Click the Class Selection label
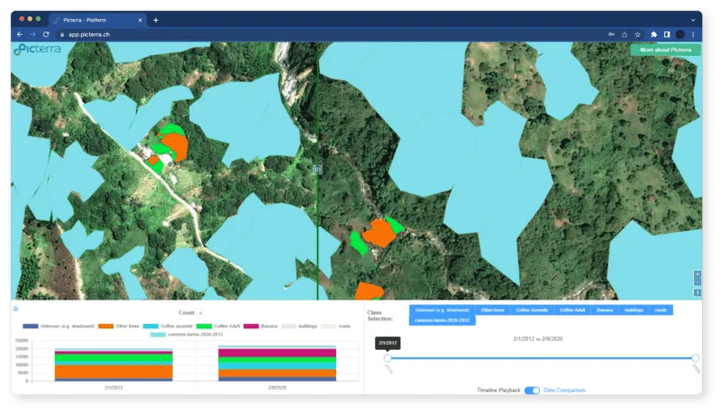The width and height of the screenshot is (721, 413). point(379,316)
